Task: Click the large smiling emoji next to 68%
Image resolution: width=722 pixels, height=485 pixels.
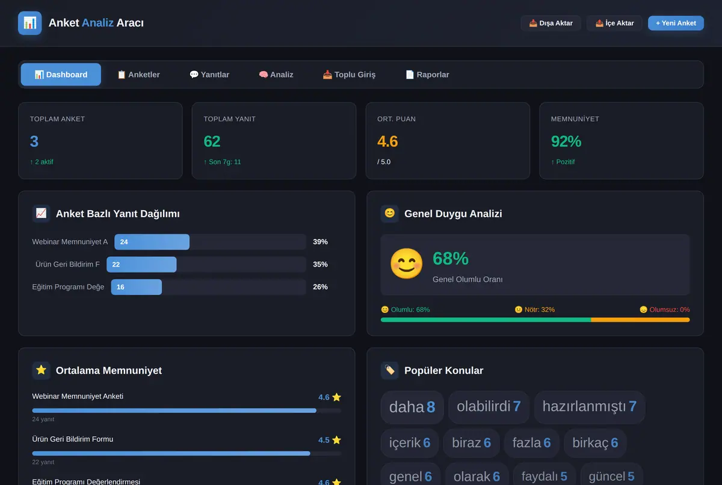Action: click(x=407, y=264)
